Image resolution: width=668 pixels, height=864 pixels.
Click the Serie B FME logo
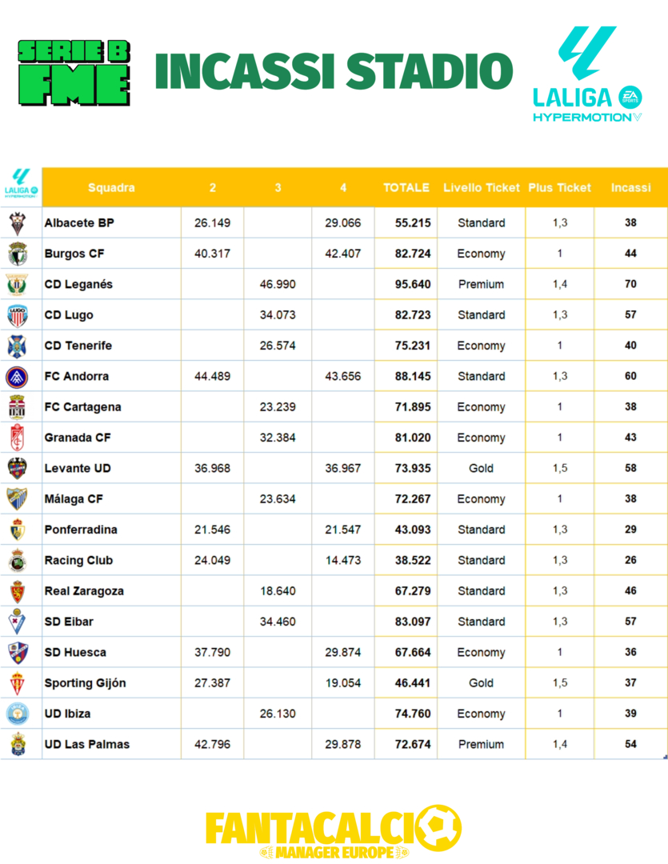(x=74, y=73)
